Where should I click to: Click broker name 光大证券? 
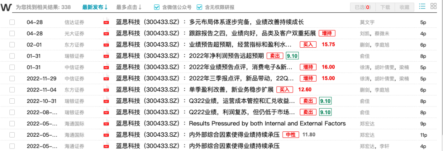coord(74,33)
